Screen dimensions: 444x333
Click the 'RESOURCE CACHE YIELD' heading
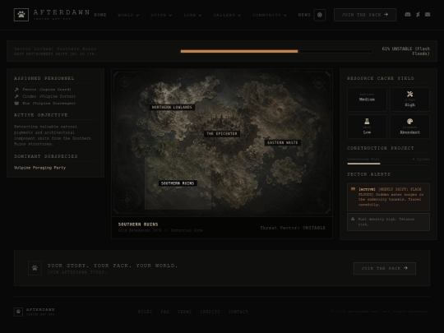click(381, 78)
